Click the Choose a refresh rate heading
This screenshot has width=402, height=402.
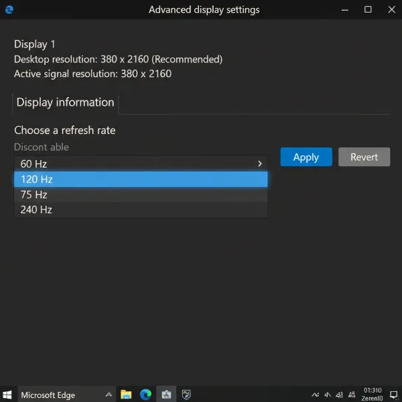coord(65,130)
